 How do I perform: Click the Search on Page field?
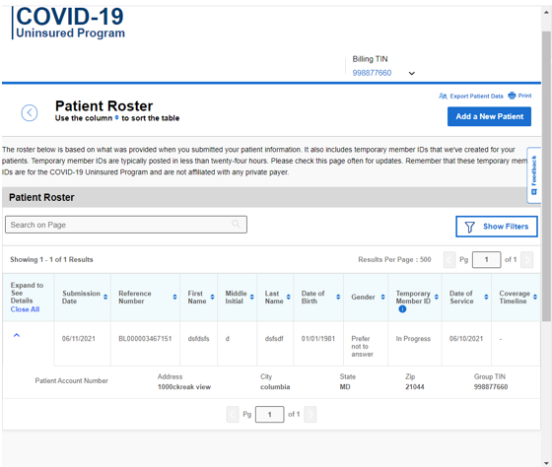pyautogui.click(x=126, y=225)
